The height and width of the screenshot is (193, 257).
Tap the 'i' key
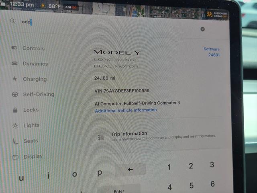[49, 176]
